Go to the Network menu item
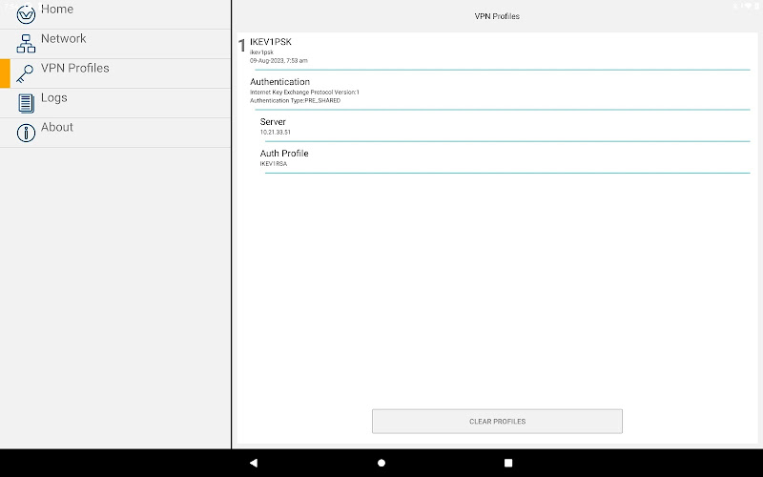763x477 pixels. point(115,44)
